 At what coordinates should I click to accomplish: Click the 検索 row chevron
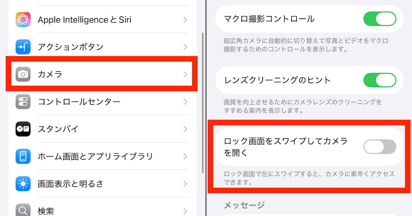point(185,211)
